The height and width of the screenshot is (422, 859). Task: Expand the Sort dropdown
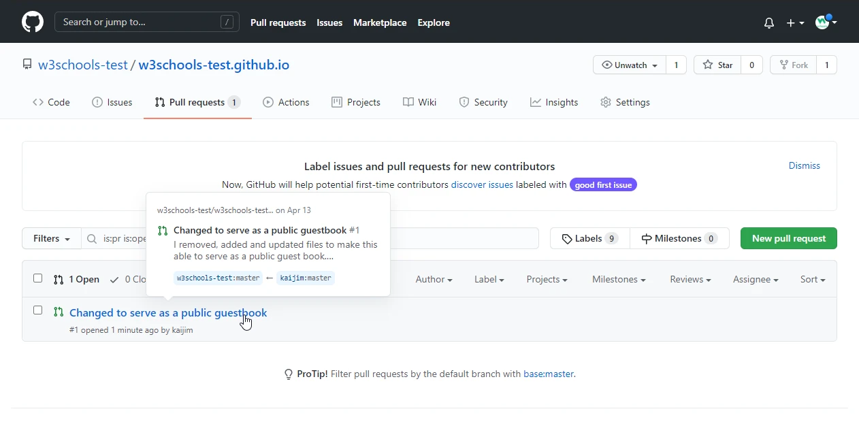(813, 280)
